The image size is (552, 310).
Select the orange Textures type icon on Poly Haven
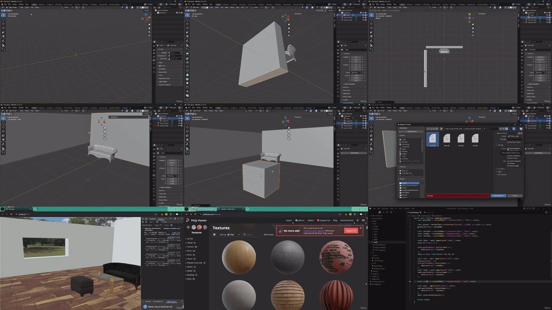tap(199, 227)
